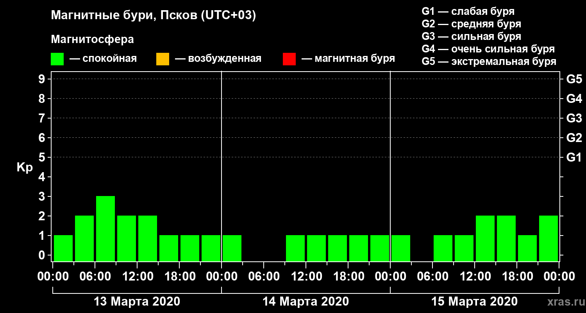This screenshot has height=313, width=586.
Task: Click the tallest bar, Kp 3, on 13 March
Action: tap(105, 228)
